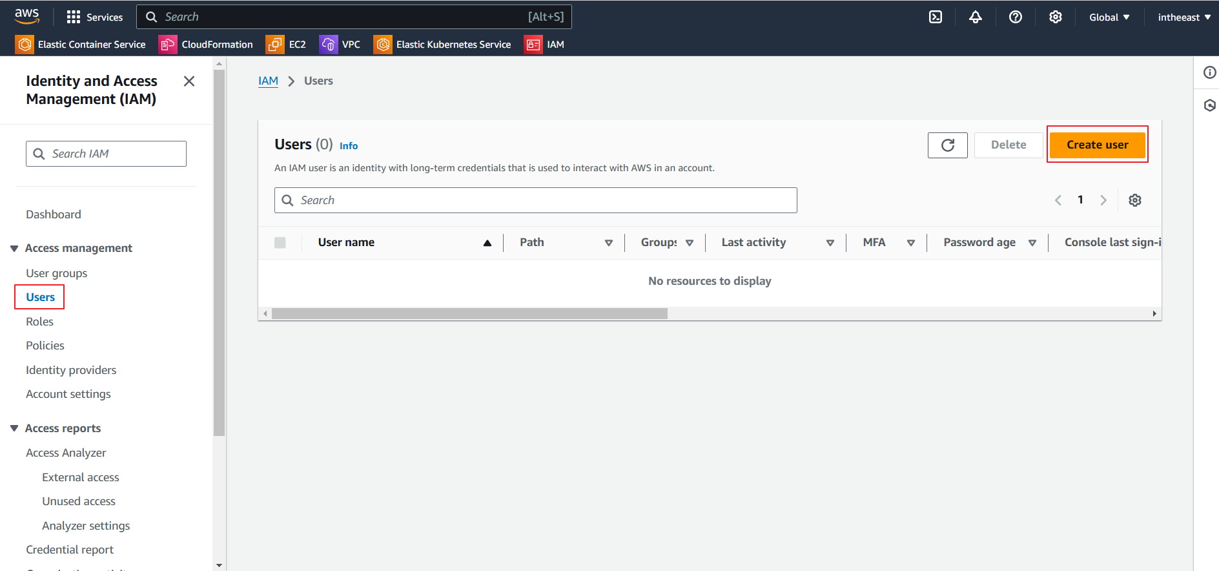This screenshot has width=1219, height=571.
Task: Follow the IAM breadcrumb link
Action: tap(268, 81)
